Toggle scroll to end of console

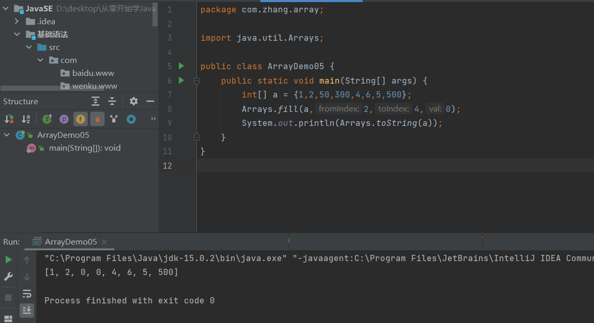coord(27,311)
